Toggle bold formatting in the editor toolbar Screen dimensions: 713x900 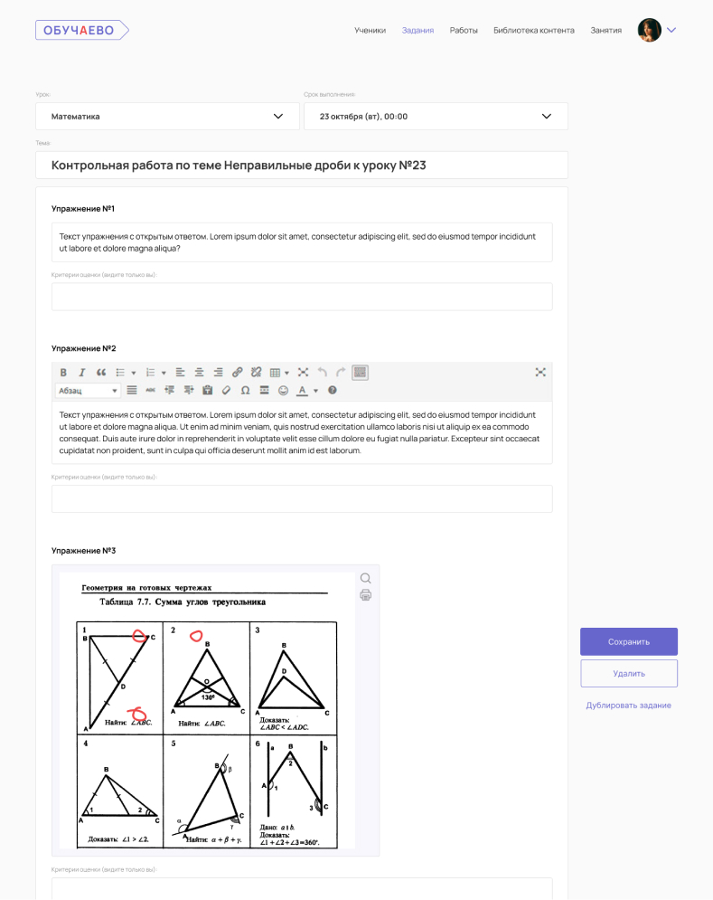[63, 372]
